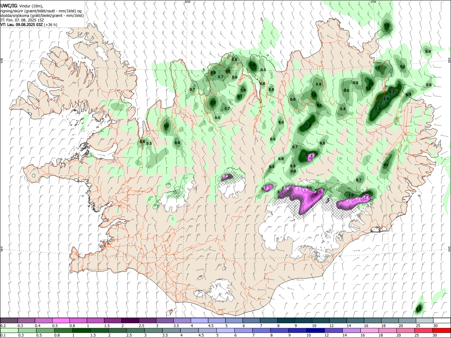Select the pale grey snow swatch between 25 and 30
The image size is (451, 338).
[424, 320]
